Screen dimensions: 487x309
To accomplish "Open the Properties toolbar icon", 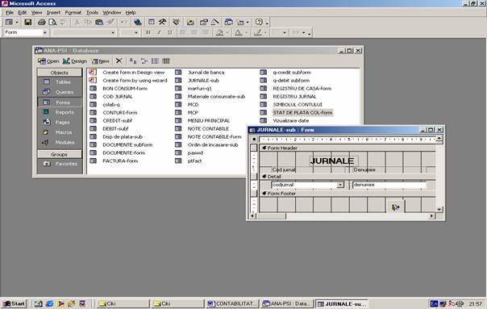I will point(204,22).
